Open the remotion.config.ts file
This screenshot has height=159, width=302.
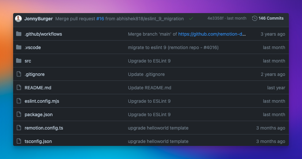tap(44, 128)
